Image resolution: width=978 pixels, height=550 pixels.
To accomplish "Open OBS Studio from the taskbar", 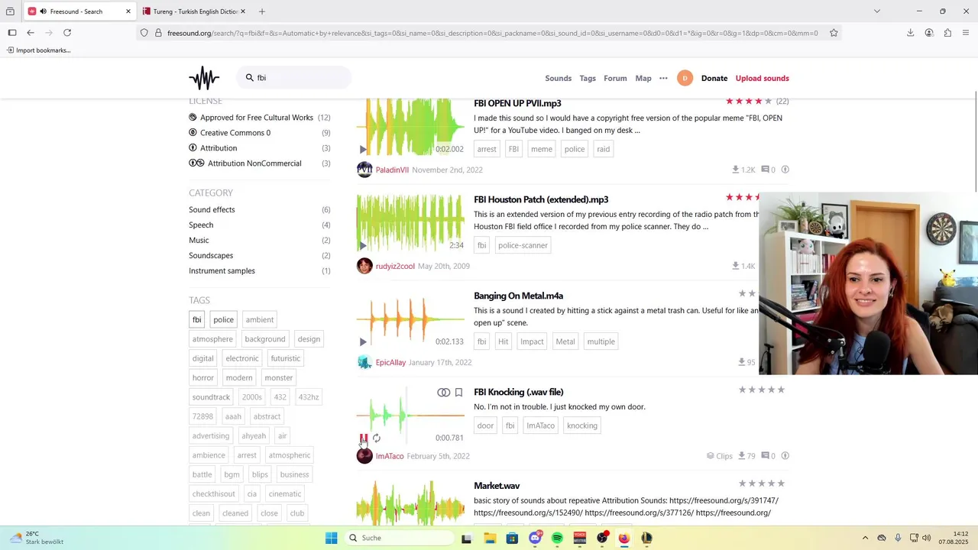I will (602, 538).
